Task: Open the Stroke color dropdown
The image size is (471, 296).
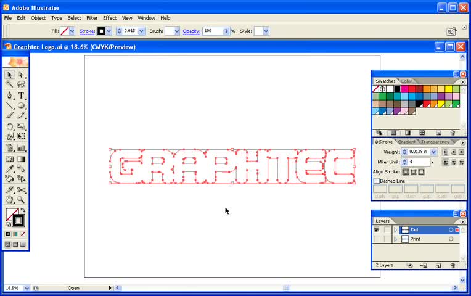Action: (x=109, y=31)
